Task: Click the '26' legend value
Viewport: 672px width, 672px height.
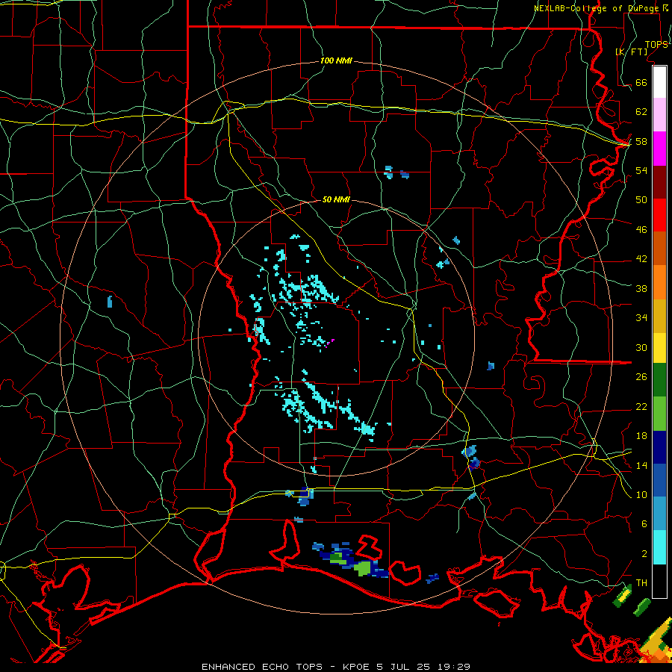Action: point(641,377)
